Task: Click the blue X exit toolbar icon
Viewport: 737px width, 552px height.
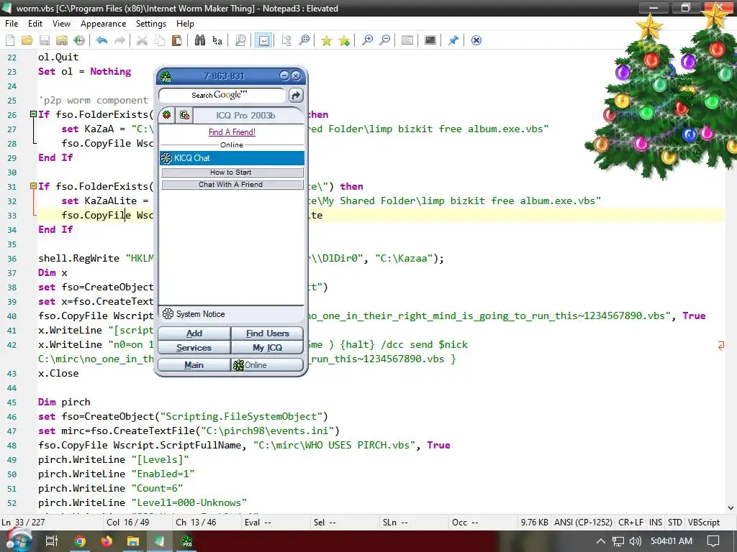Action: (476, 40)
